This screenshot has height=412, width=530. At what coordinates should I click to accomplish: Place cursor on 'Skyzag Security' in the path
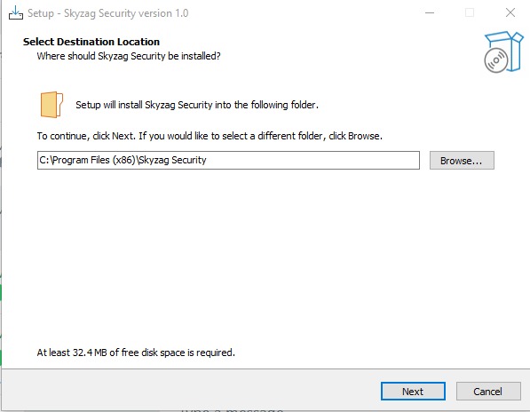[x=172, y=160]
